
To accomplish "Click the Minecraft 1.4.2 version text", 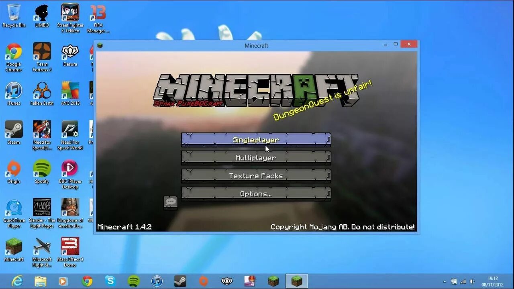I will tap(124, 227).
